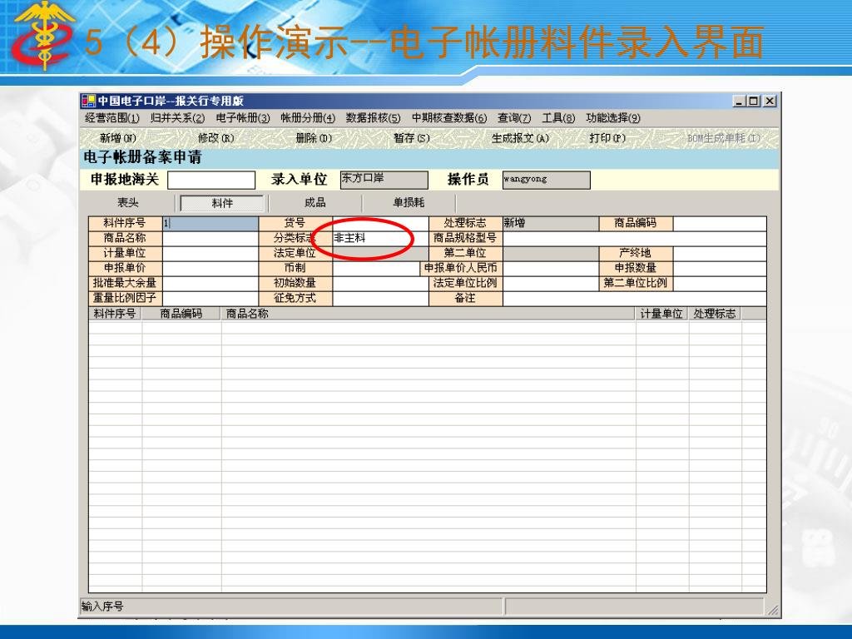This screenshot has width=852, height=639.
Task: Click the 新增(N) toolbar button
Action: coord(118,138)
